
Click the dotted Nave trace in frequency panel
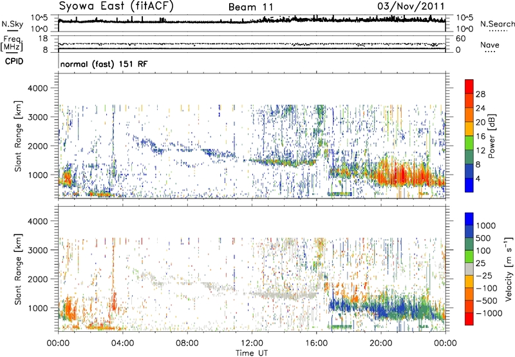(252, 44)
